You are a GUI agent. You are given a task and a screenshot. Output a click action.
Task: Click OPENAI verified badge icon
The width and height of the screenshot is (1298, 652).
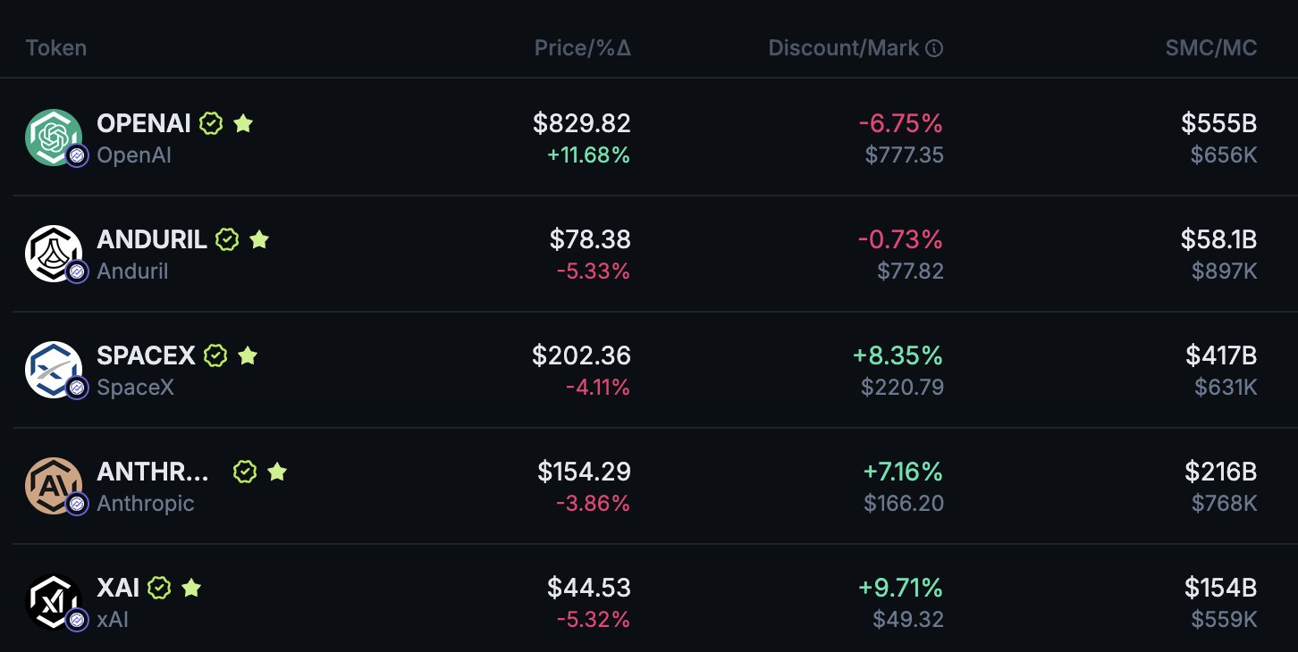pyautogui.click(x=211, y=123)
